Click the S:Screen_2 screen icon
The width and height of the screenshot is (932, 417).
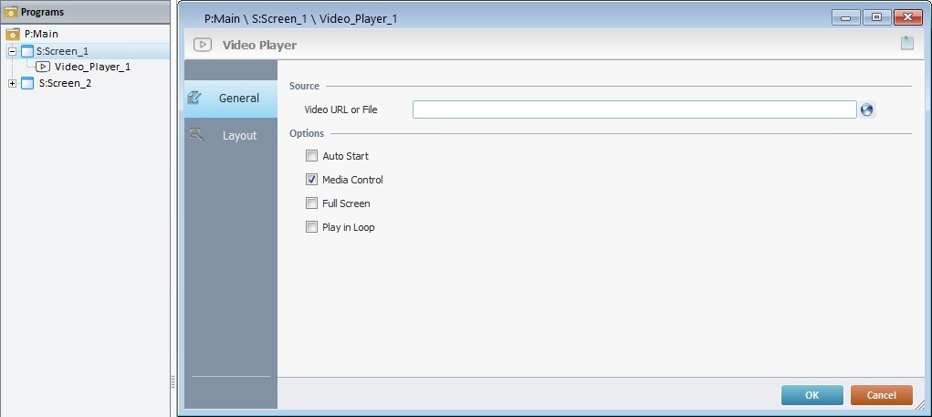tap(27, 83)
